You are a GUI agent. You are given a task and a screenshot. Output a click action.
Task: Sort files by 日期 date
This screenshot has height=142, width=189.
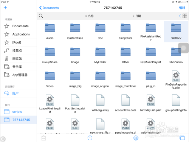137,16
